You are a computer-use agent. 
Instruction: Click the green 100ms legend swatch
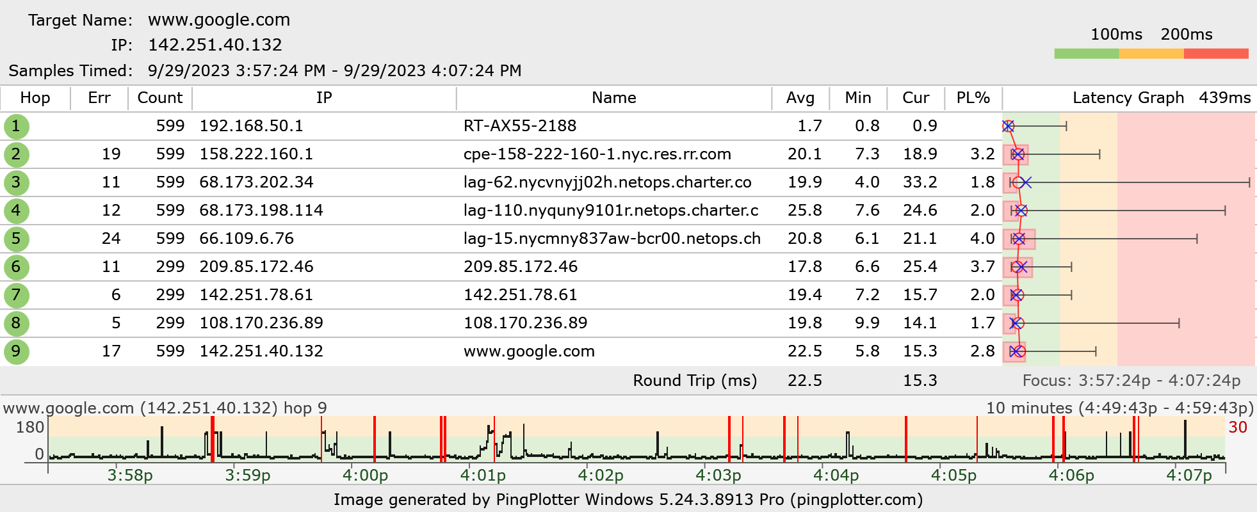click(1086, 54)
